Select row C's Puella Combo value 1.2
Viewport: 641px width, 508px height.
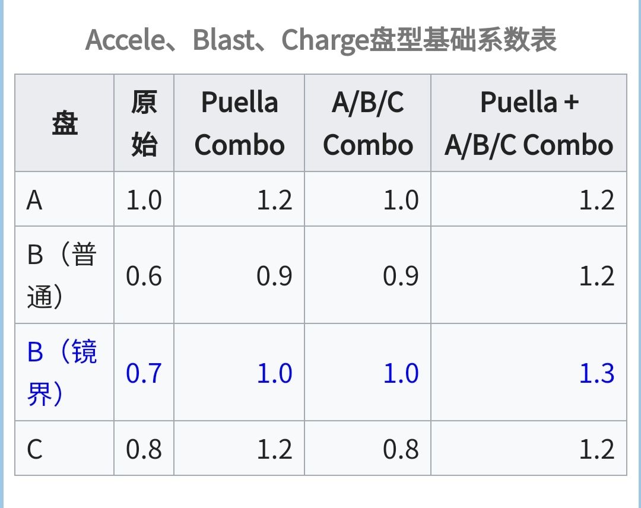[274, 449]
